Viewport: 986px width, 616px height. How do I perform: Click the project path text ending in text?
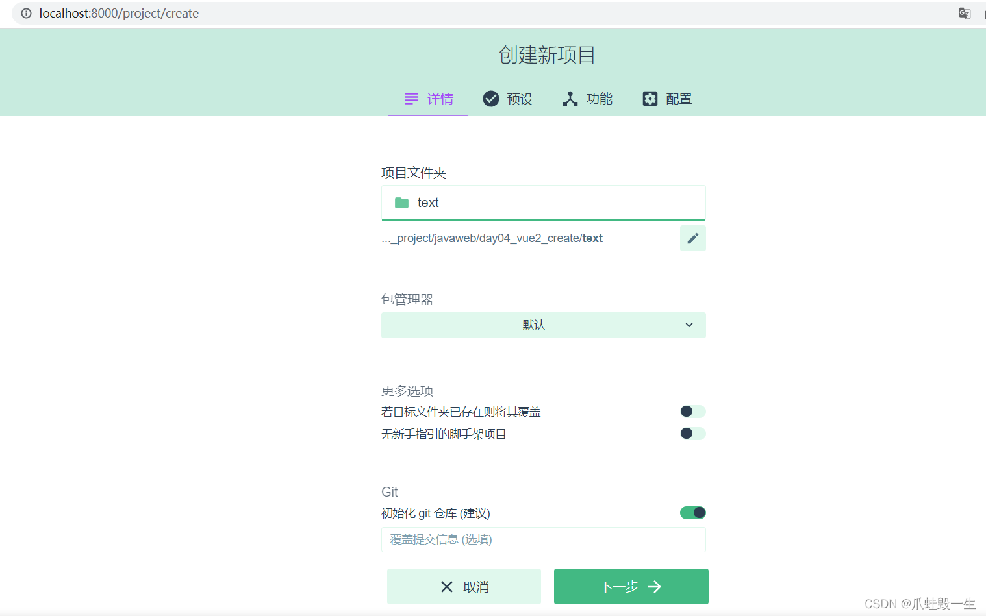[x=492, y=238]
